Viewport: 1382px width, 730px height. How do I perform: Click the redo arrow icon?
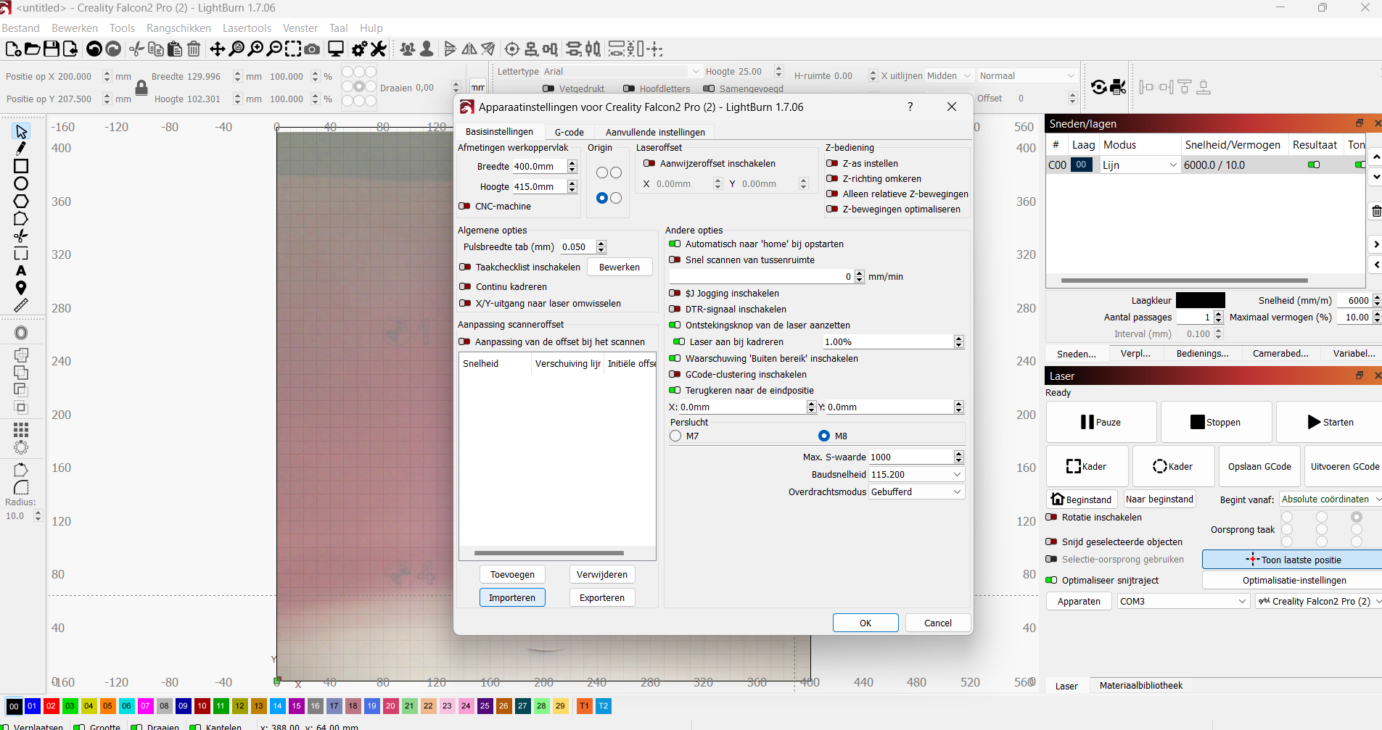(x=113, y=49)
